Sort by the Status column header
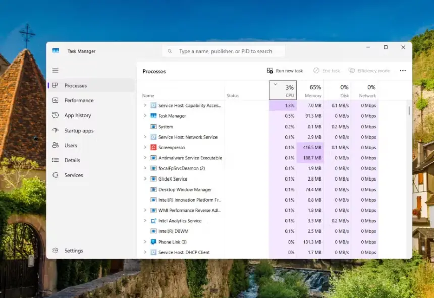Viewport: 434px width, 298px height. click(x=232, y=96)
